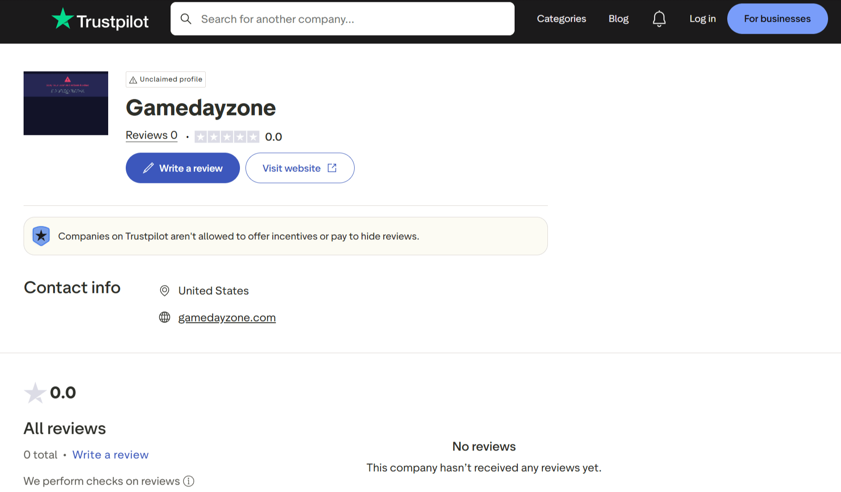Click the info icon beside review checks
841x492 pixels.
(x=189, y=481)
